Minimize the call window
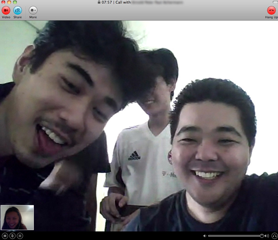This screenshot has width=278, height=240. coord(8,2)
